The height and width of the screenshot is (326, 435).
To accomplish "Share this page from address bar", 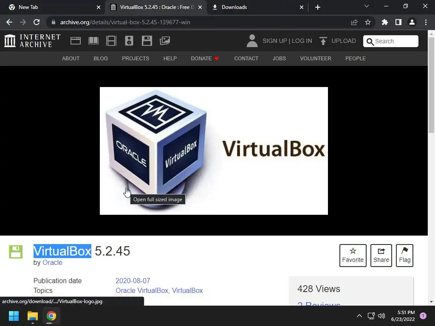I will (354, 22).
